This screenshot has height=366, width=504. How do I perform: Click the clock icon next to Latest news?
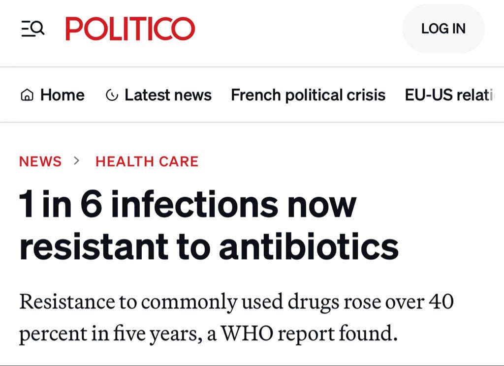click(112, 94)
